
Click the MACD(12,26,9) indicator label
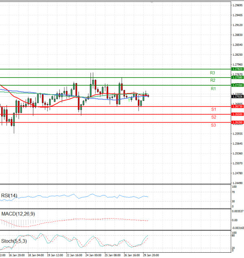18,214
